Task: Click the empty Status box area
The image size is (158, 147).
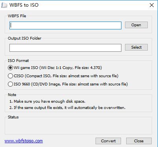Action: (x=78, y=126)
